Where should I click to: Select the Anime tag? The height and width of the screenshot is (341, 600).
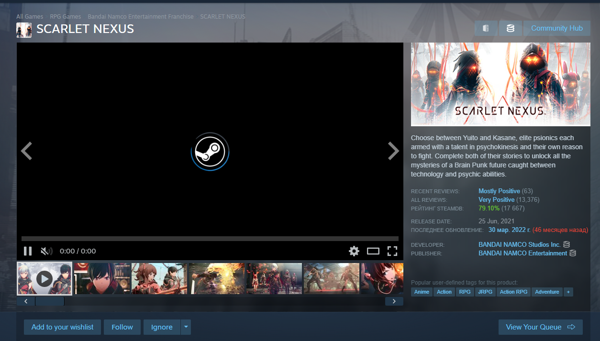point(422,292)
